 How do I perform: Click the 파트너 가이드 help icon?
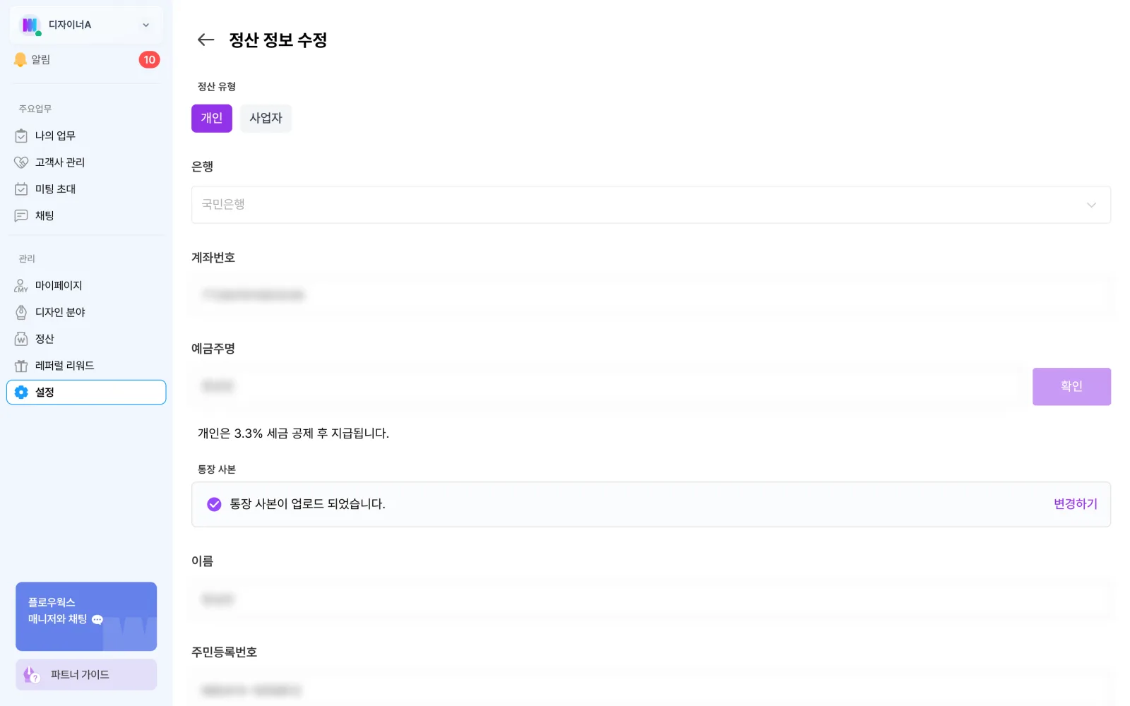tap(31, 675)
